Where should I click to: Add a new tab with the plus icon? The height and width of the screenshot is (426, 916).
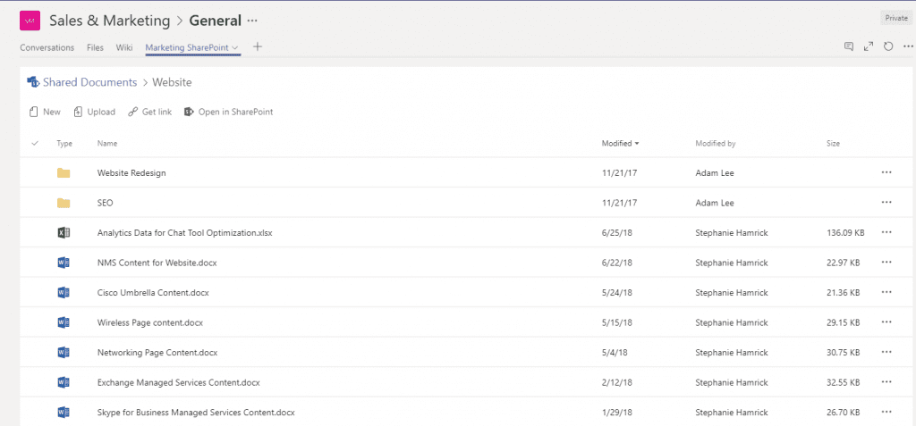coord(257,46)
